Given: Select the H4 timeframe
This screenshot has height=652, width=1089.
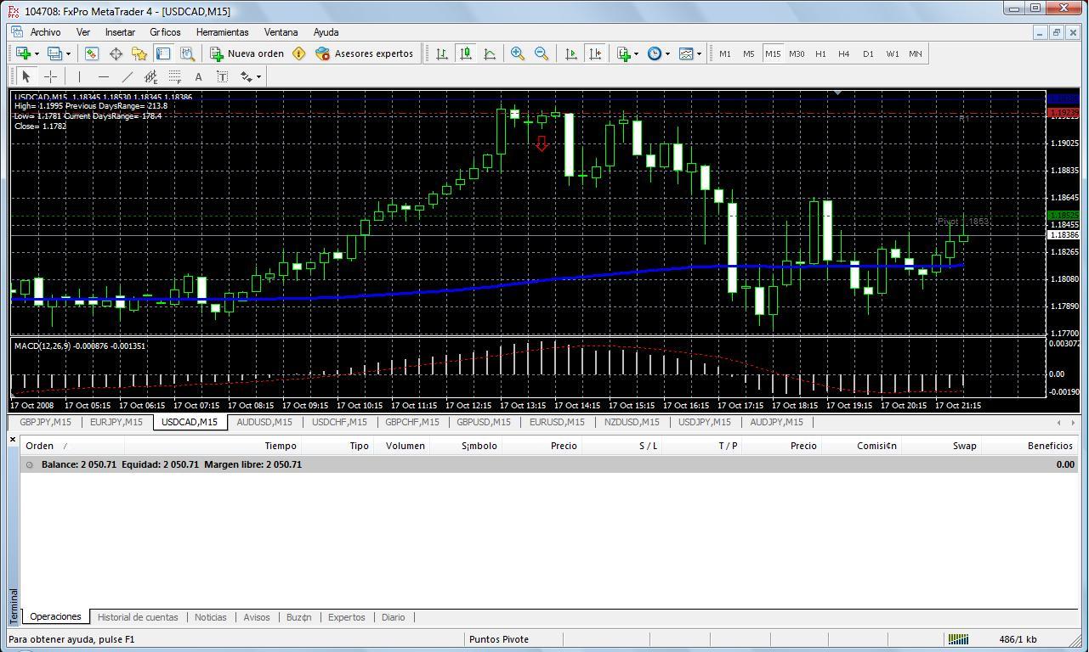Looking at the screenshot, I should pyautogui.click(x=843, y=53).
